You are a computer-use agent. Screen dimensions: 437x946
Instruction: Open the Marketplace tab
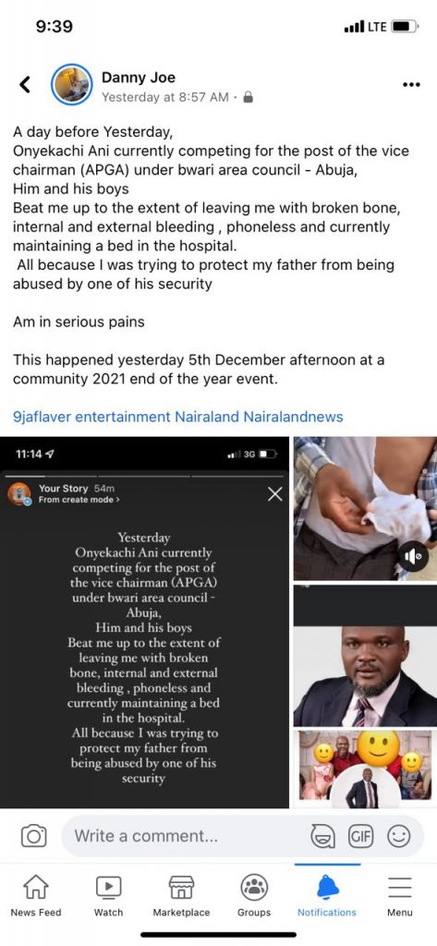click(181, 896)
